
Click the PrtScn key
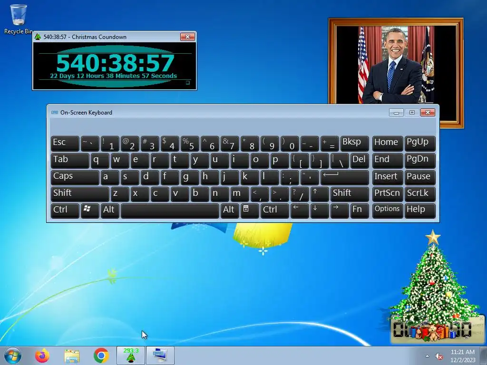(x=387, y=194)
